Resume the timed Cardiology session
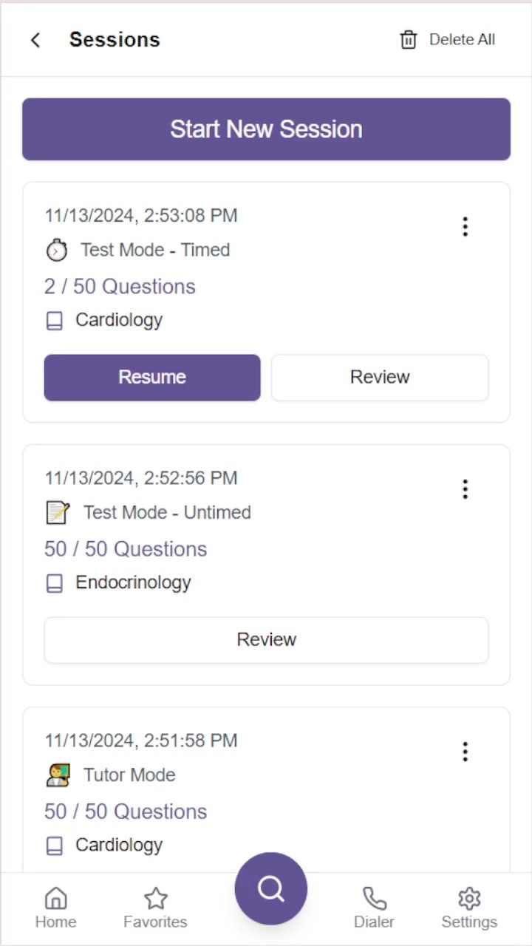Viewport: 532px width, 946px height. point(152,378)
